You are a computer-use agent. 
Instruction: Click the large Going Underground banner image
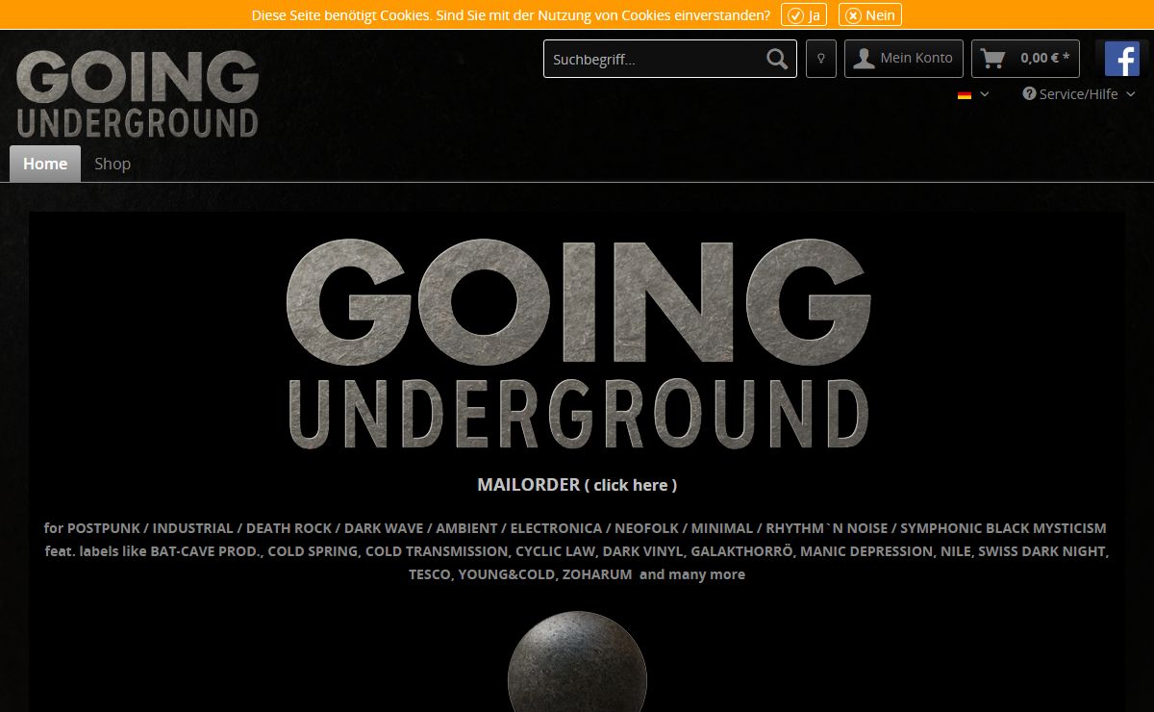tap(578, 344)
